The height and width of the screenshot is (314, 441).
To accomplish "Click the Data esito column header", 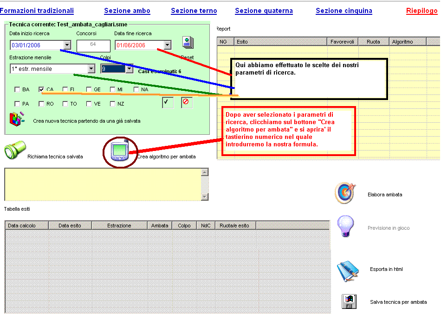I will pos(70,226).
